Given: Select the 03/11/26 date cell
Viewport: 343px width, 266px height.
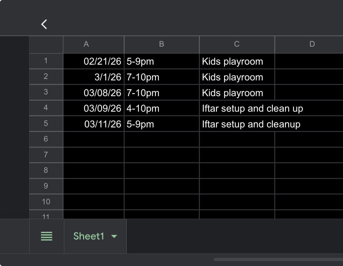Looking at the screenshot, I should (94, 124).
